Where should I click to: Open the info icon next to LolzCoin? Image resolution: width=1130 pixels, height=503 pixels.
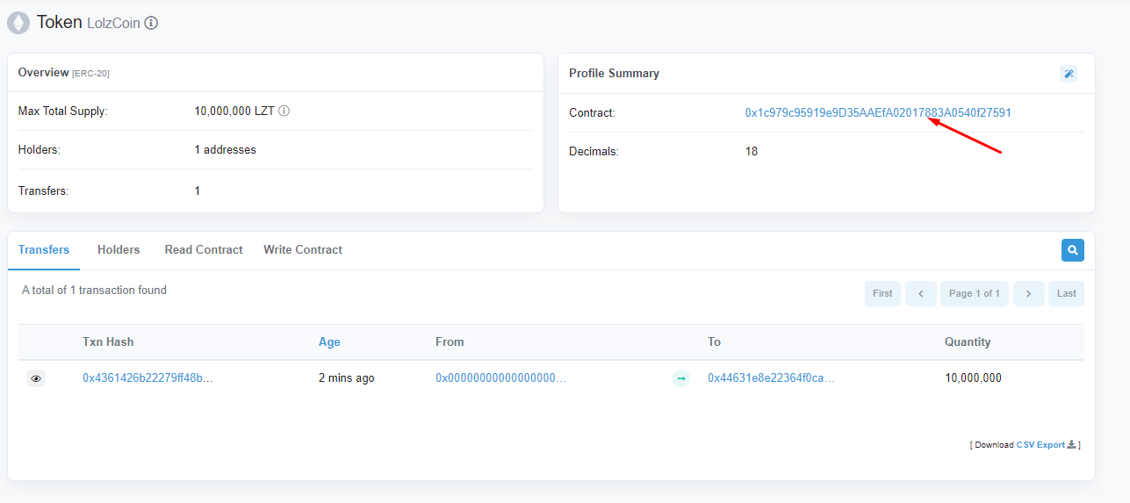(151, 23)
